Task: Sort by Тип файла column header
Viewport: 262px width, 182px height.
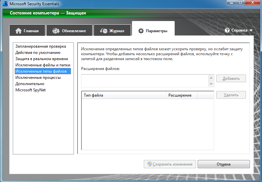Action: pos(124,95)
